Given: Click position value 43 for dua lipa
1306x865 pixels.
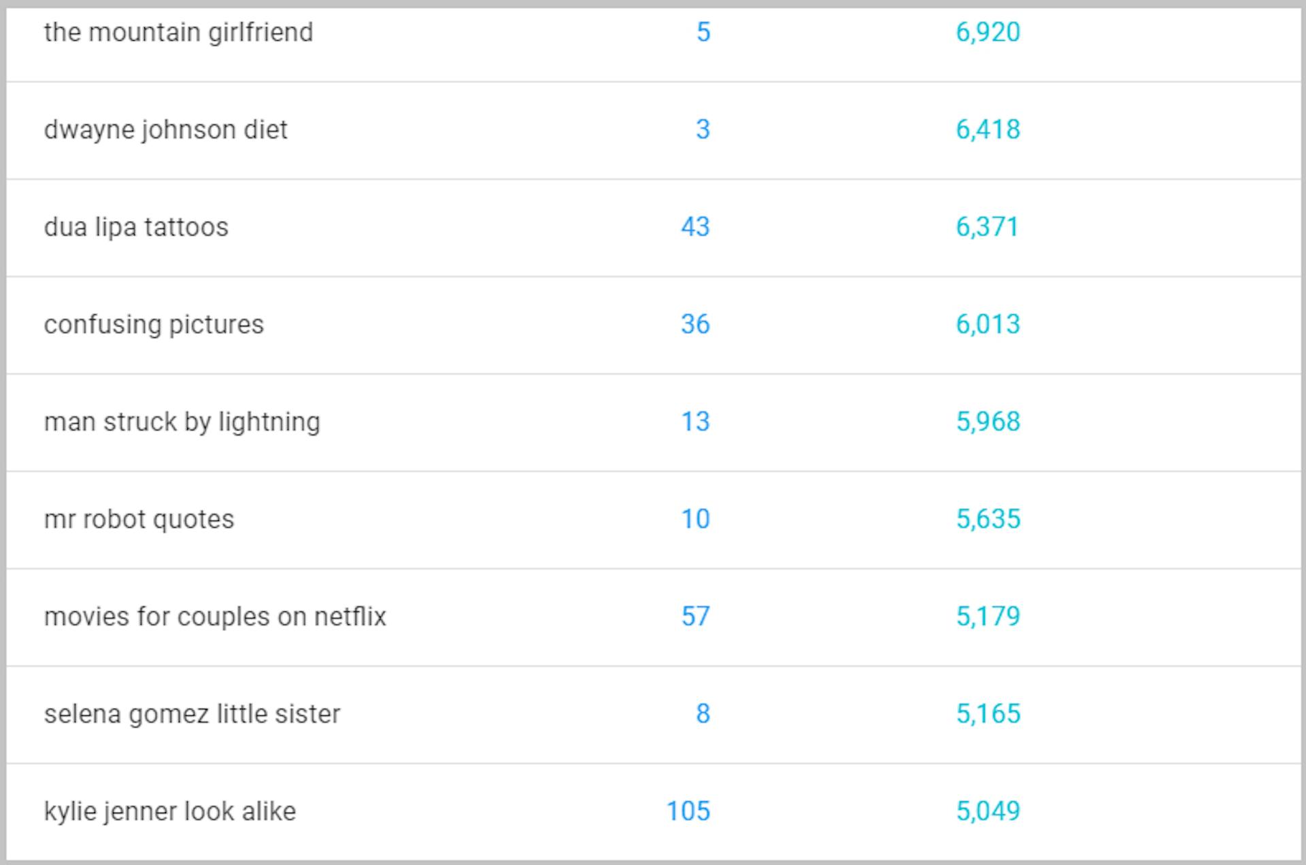Looking at the screenshot, I should click(695, 227).
